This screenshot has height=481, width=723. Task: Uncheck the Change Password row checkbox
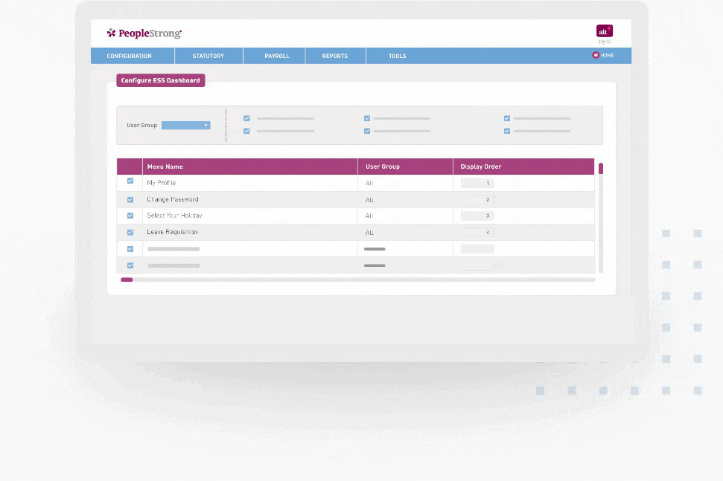pyautogui.click(x=130, y=199)
